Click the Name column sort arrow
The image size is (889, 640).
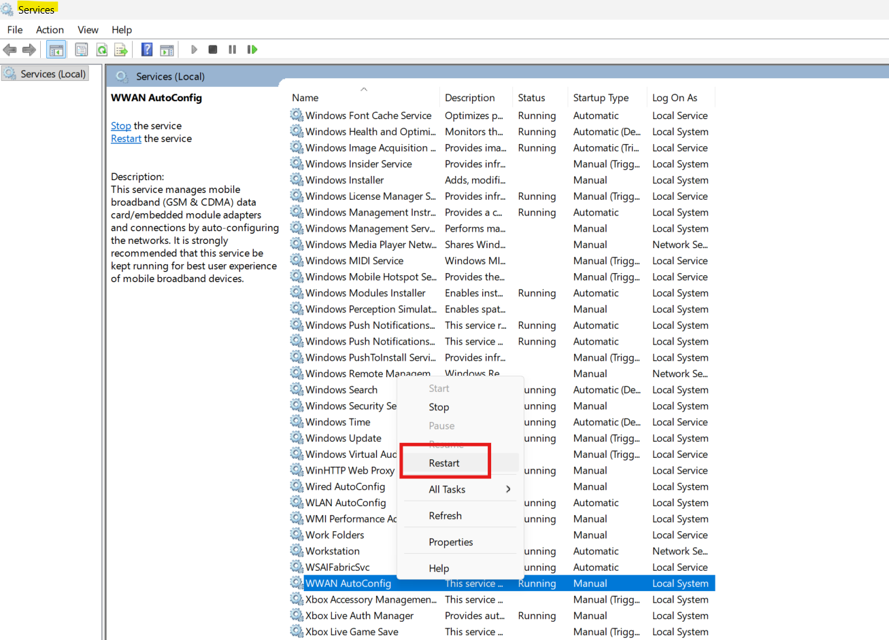pos(364,88)
